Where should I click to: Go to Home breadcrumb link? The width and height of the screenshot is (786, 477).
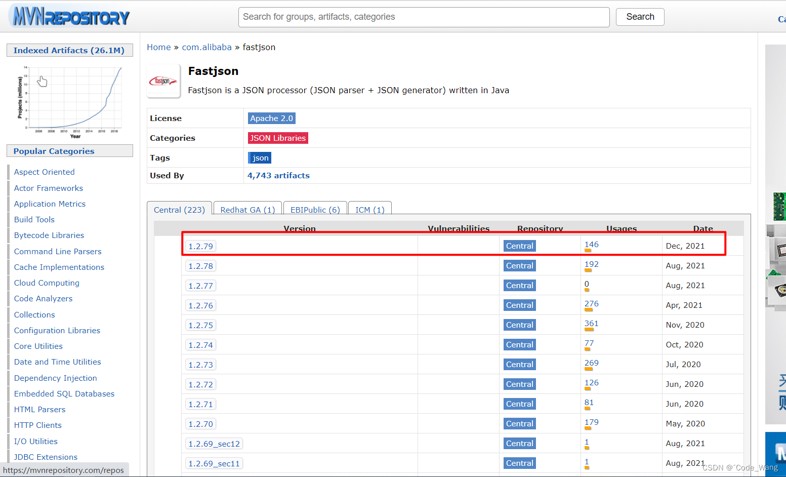coord(159,47)
